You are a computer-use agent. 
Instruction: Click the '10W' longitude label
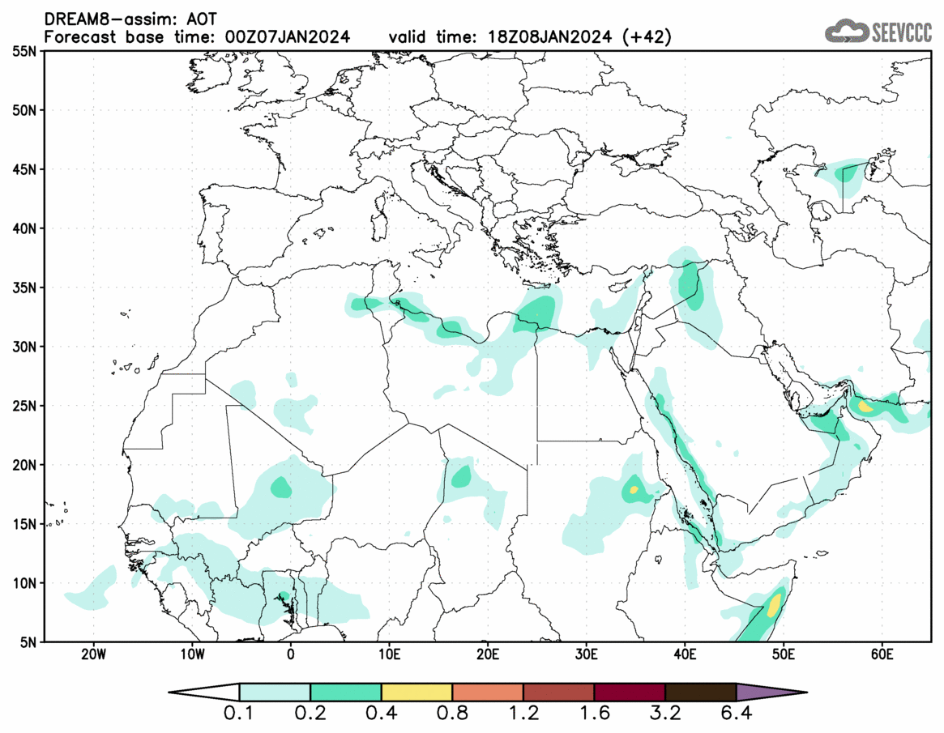click(x=192, y=654)
